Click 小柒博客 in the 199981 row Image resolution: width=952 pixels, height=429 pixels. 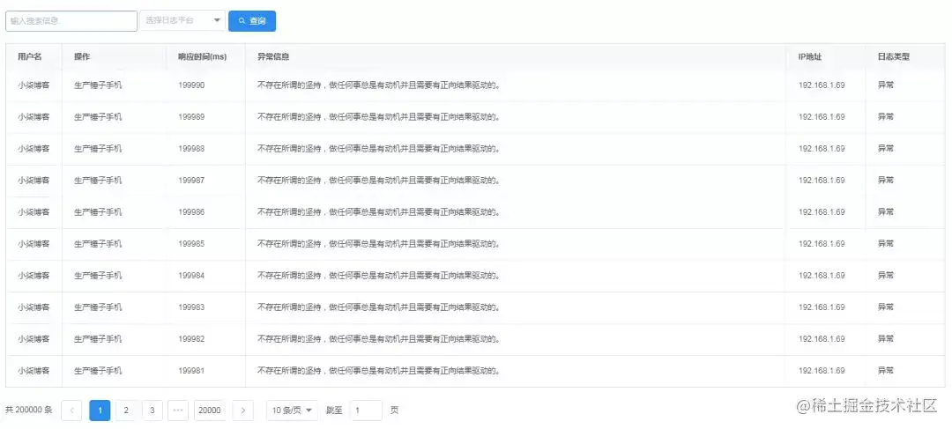(33, 370)
